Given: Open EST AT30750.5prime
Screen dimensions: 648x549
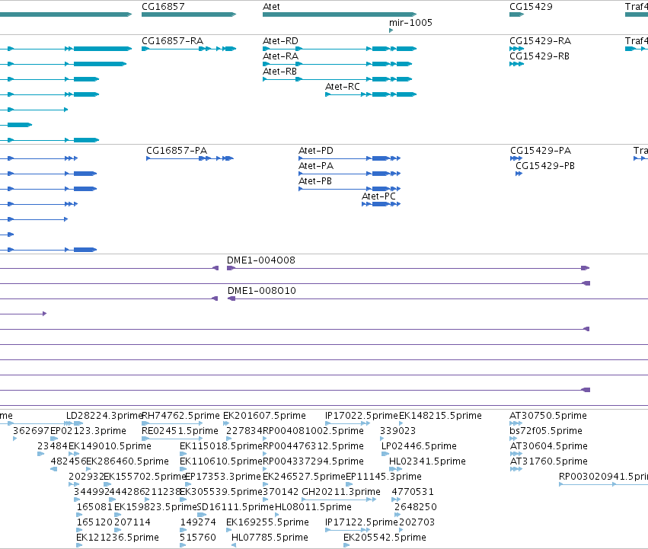Looking at the screenshot, I should pyautogui.click(x=548, y=416).
